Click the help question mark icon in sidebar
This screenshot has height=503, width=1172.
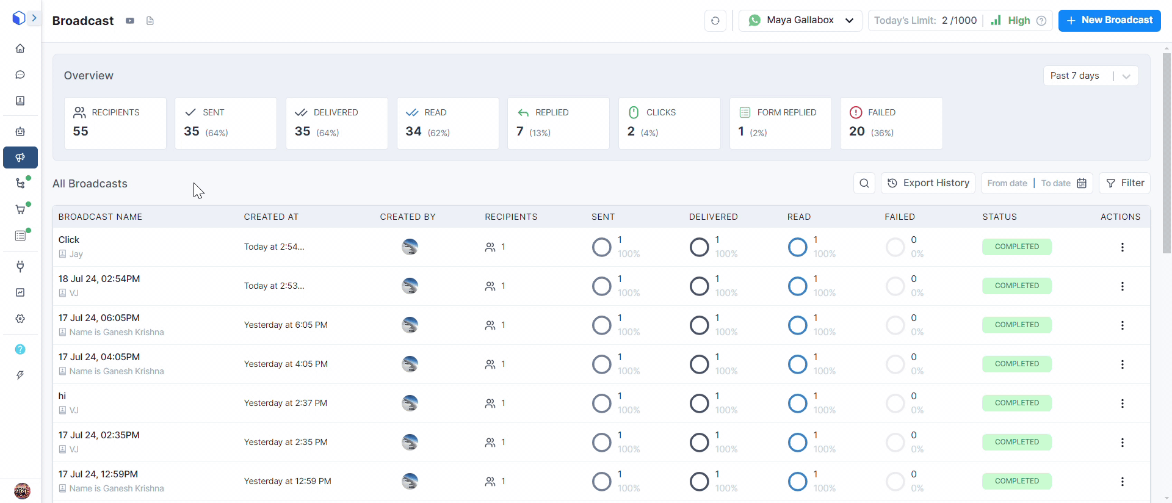point(20,349)
